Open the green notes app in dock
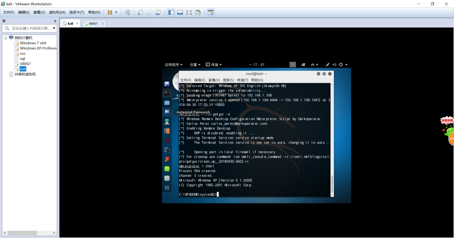Viewport: 454px width, 238px height. (x=167, y=169)
